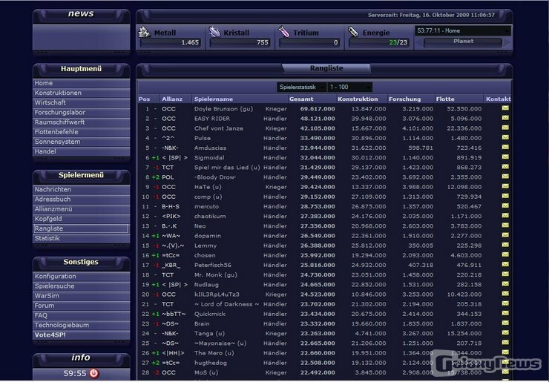
Task: Click the red logout power icon
Action: coord(93,373)
